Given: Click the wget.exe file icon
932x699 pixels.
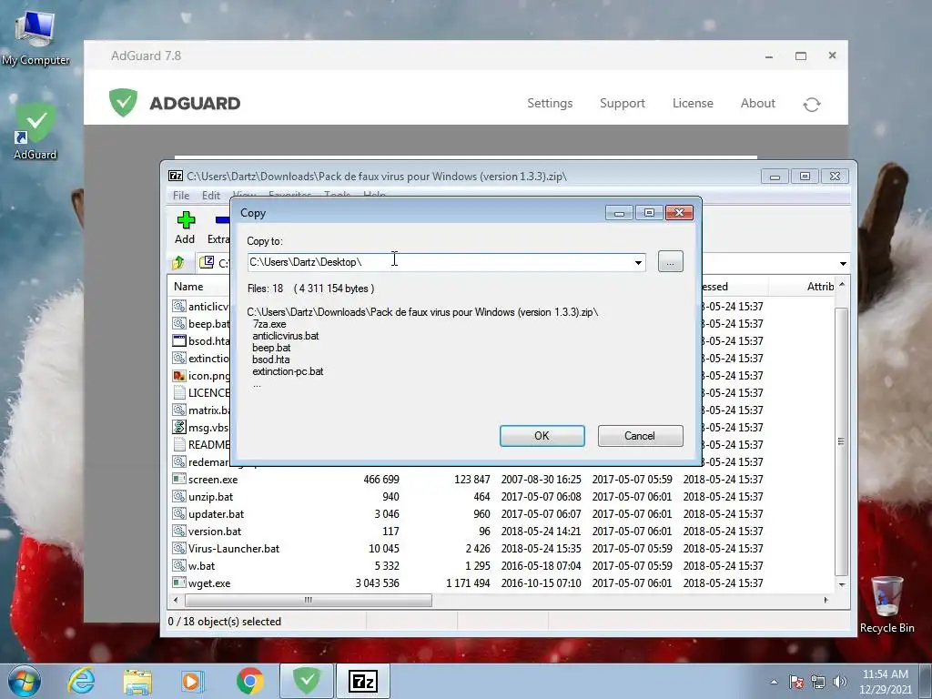Looking at the screenshot, I should pyautogui.click(x=179, y=582).
